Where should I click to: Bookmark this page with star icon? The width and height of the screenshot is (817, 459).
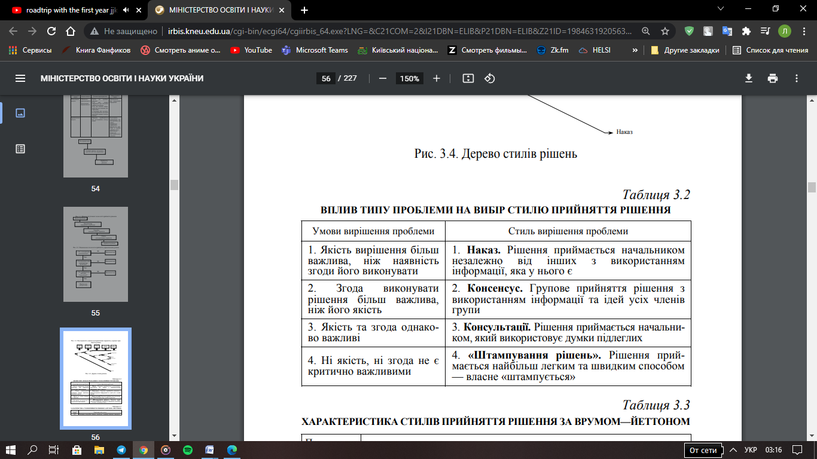665,31
